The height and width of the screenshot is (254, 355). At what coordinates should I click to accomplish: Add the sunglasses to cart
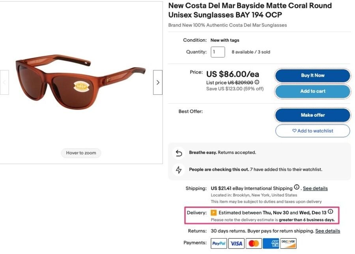[x=312, y=91]
